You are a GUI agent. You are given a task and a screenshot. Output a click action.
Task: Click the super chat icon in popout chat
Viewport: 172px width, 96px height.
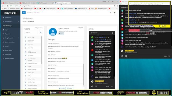click(126, 56)
